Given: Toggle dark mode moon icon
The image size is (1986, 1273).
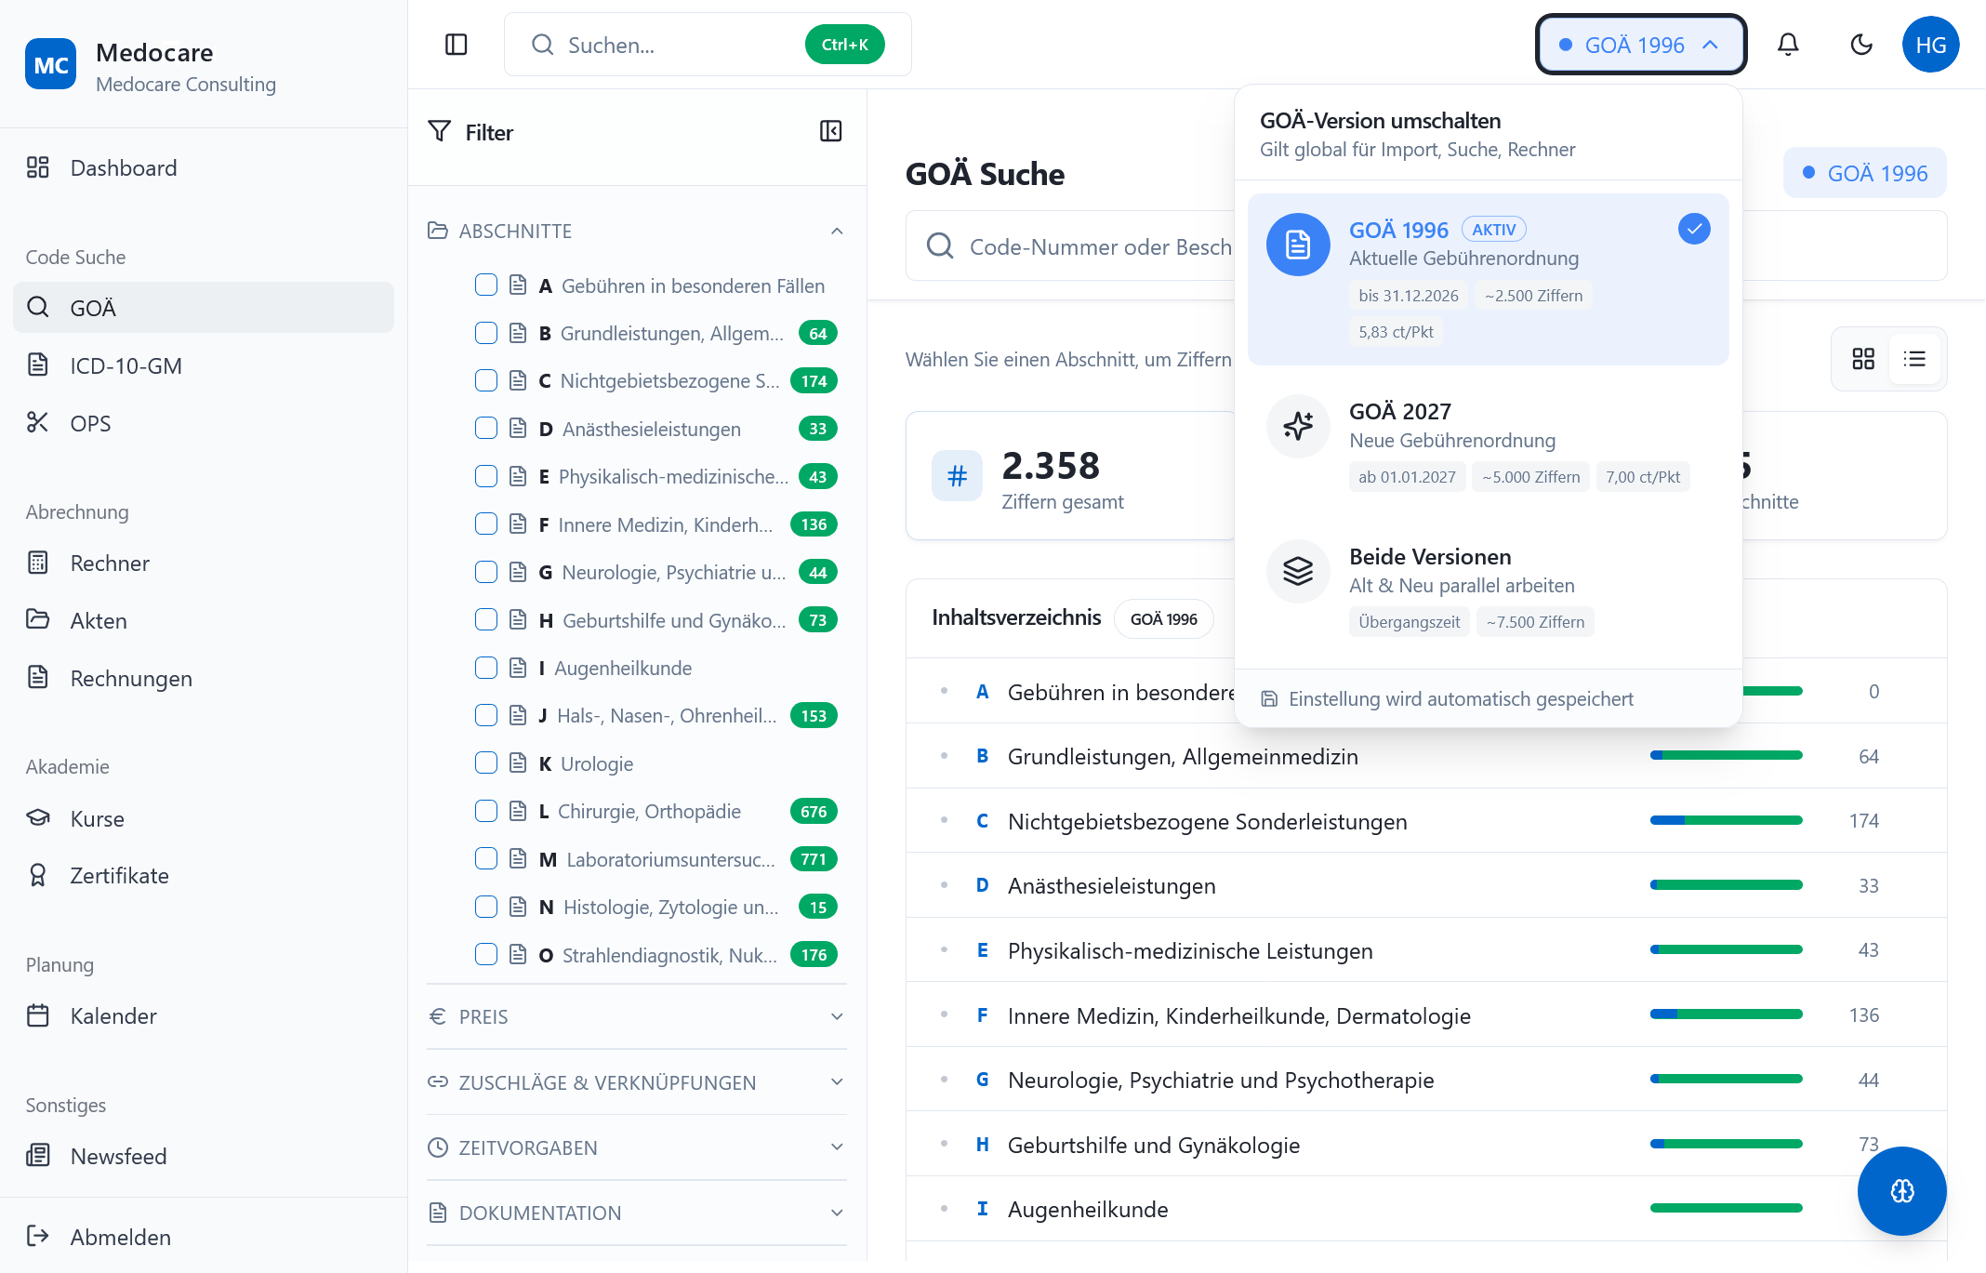Looking at the screenshot, I should coord(1860,45).
